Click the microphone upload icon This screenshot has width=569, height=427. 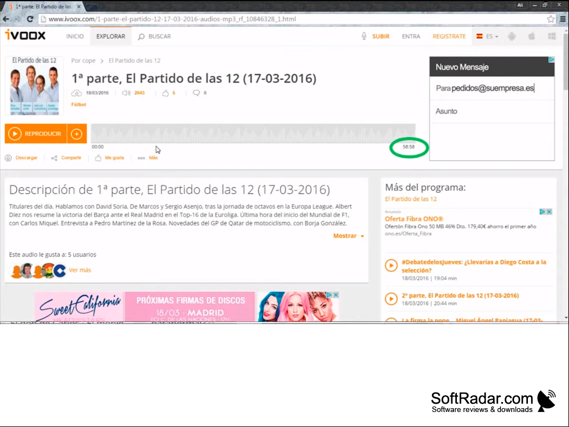tap(364, 36)
